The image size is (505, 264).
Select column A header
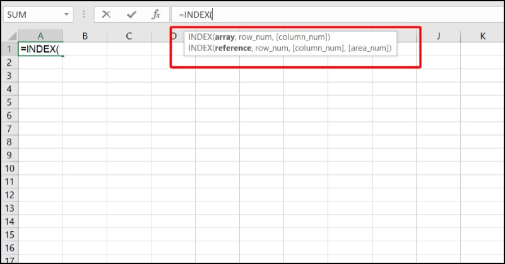tap(40, 37)
